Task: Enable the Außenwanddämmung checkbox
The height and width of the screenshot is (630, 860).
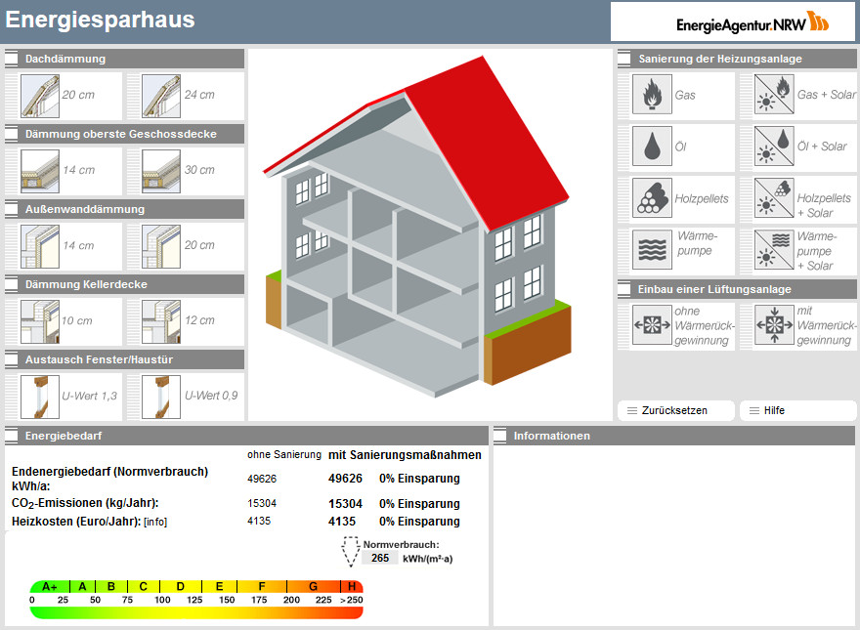Action: pyautogui.click(x=12, y=209)
